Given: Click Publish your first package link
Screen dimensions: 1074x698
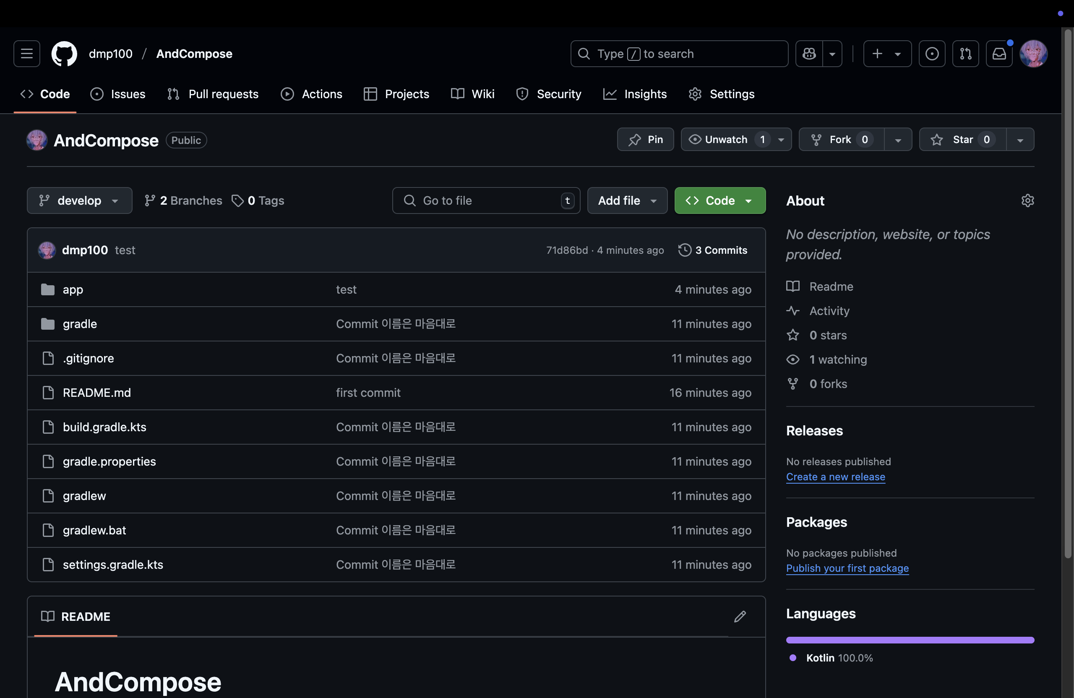Looking at the screenshot, I should (x=847, y=568).
